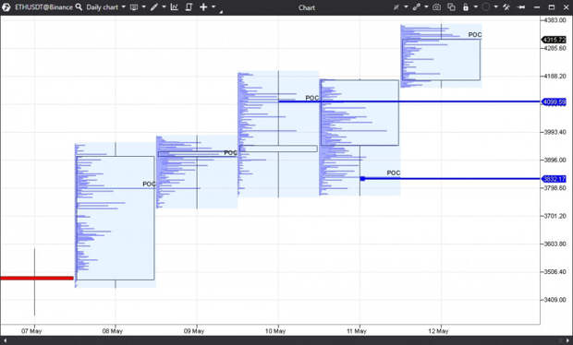Image resolution: width=573 pixels, height=345 pixels.
Task: Toggle the grey circle color-group indicator
Action: tap(485, 7)
